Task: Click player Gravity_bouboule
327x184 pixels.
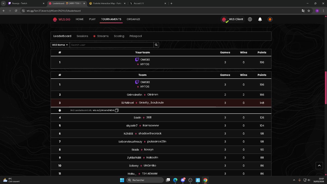Action: pyautogui.click(x=151, y=103)
